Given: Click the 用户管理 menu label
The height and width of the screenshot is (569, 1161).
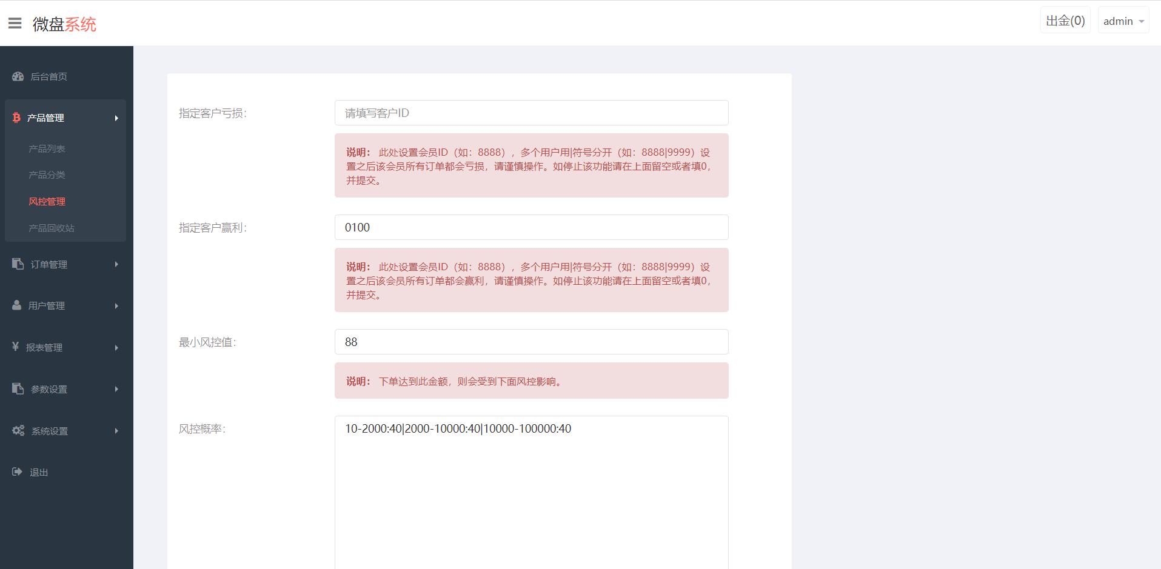Looking at the screenshot, I should click(x=47, y=305).
